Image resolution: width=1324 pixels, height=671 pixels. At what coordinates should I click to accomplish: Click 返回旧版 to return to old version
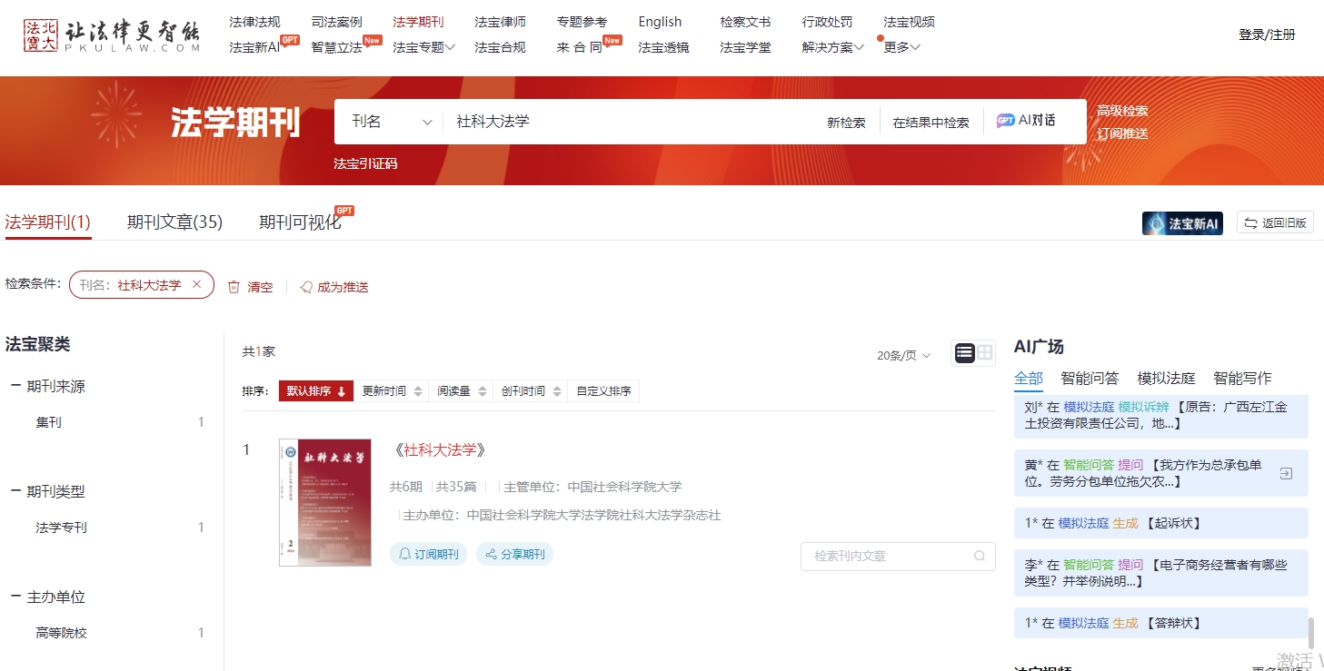click(1275, 223)
